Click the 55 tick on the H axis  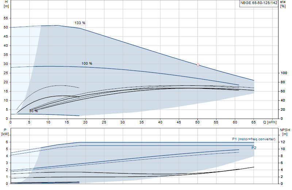[6, 18]
